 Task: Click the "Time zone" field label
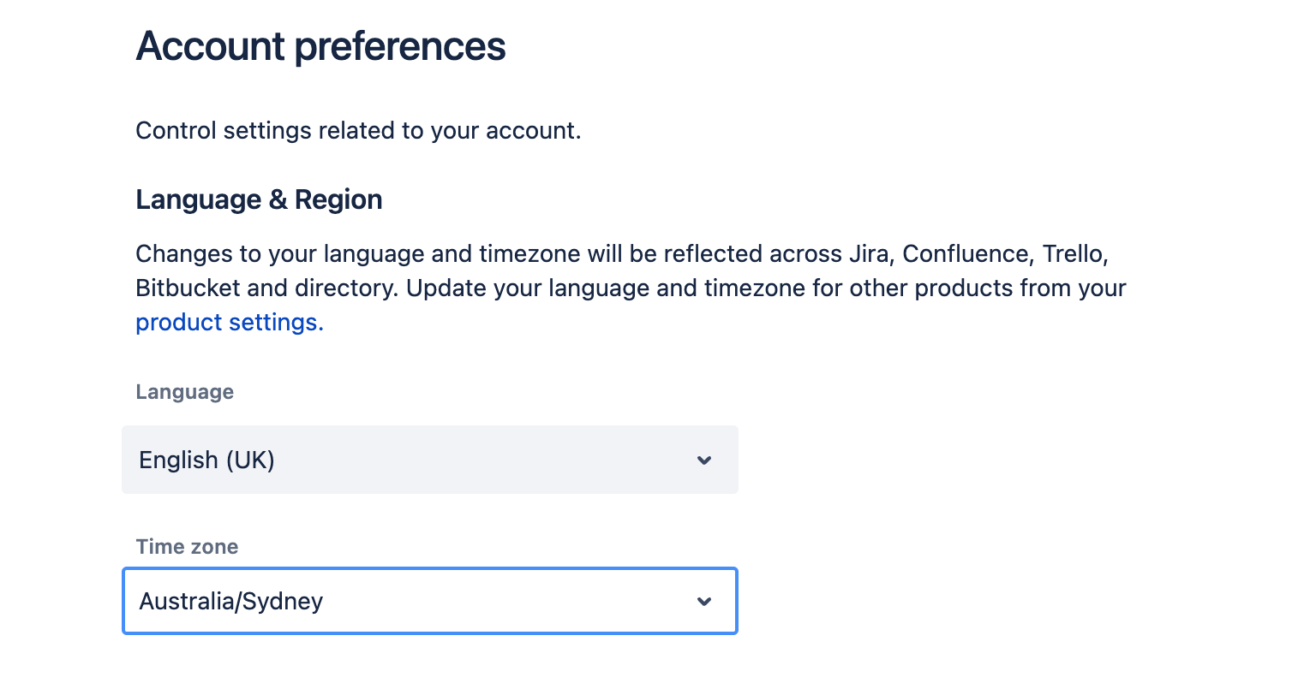187,547
